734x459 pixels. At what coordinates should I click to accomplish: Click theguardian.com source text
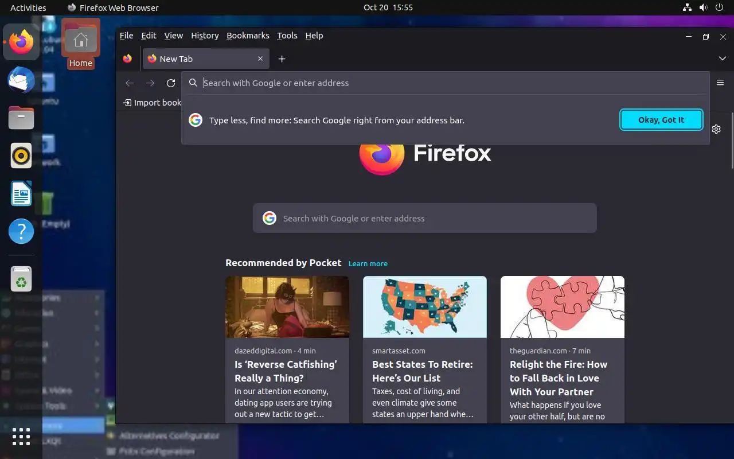pos(538,351)
